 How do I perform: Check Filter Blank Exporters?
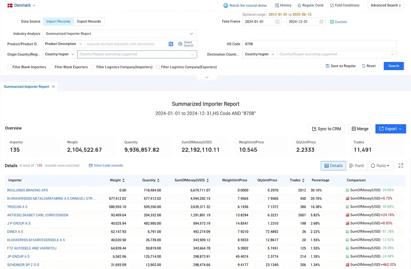coord(52,67)
